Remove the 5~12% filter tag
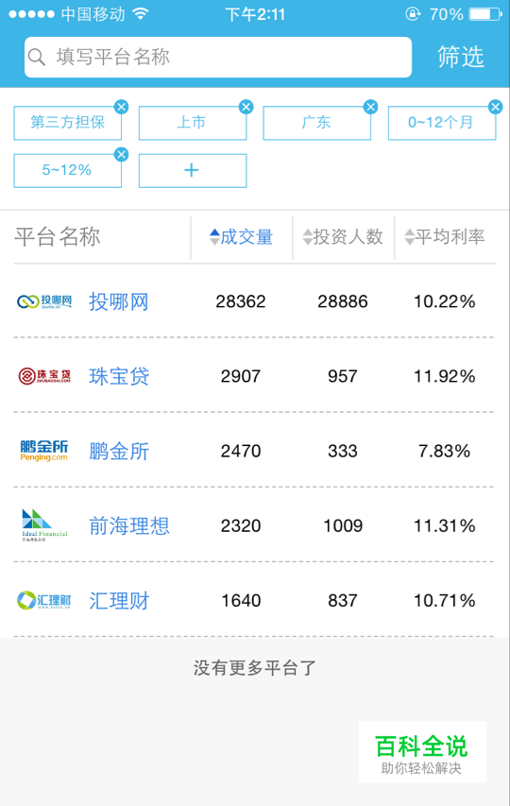 coord(121,154)
